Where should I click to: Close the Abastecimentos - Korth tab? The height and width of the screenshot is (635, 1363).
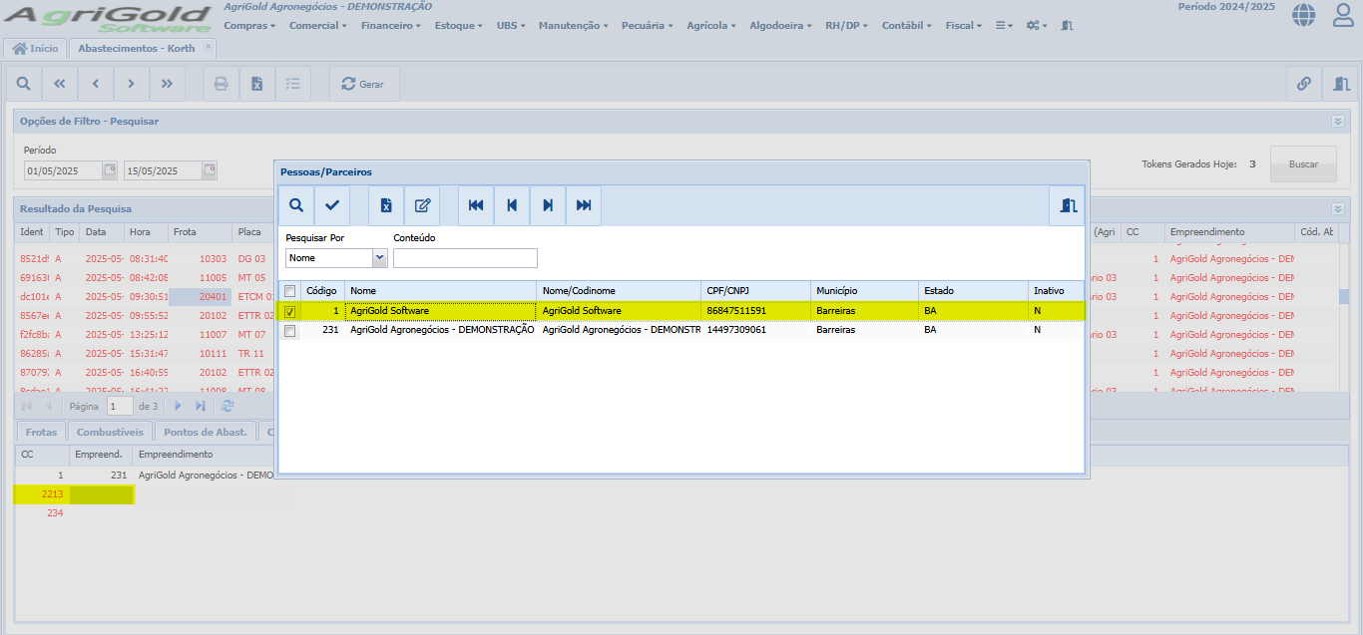[208, 47]
